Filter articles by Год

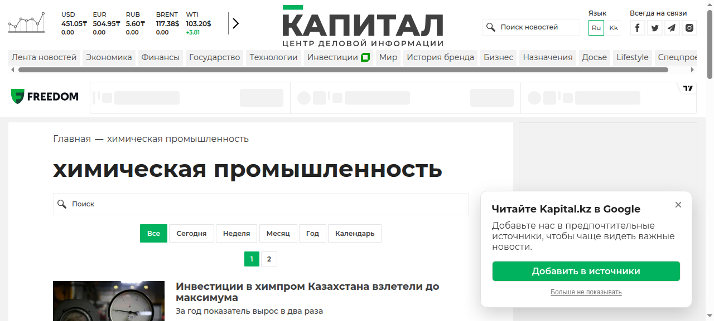point(312,234)
